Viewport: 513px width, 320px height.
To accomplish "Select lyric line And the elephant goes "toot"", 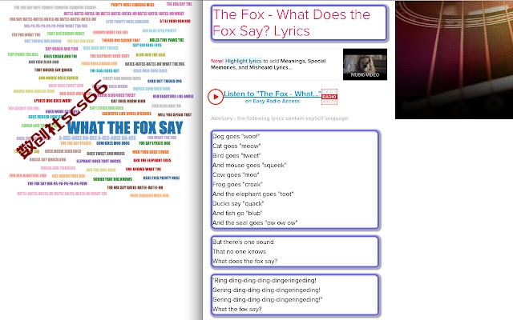I will click(x=253, y=194).
